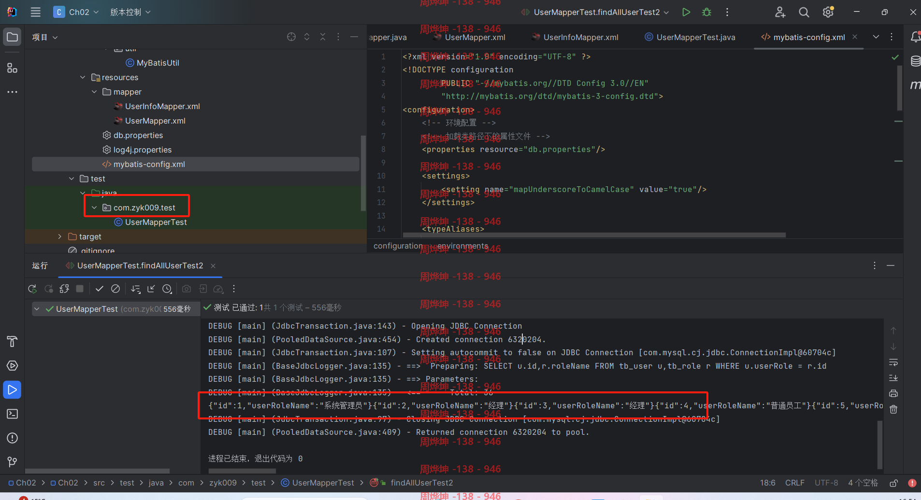Collapse com.zyk009.test package
This screenshot has height=500, width=921.
tap(94, 208)
